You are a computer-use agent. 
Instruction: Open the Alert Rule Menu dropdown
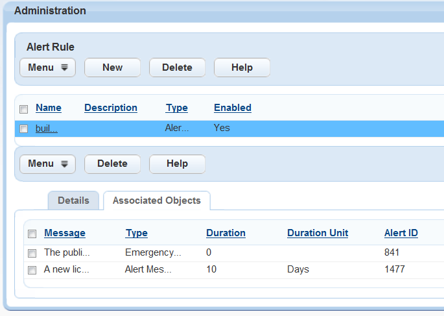click(x=47, y=67)
